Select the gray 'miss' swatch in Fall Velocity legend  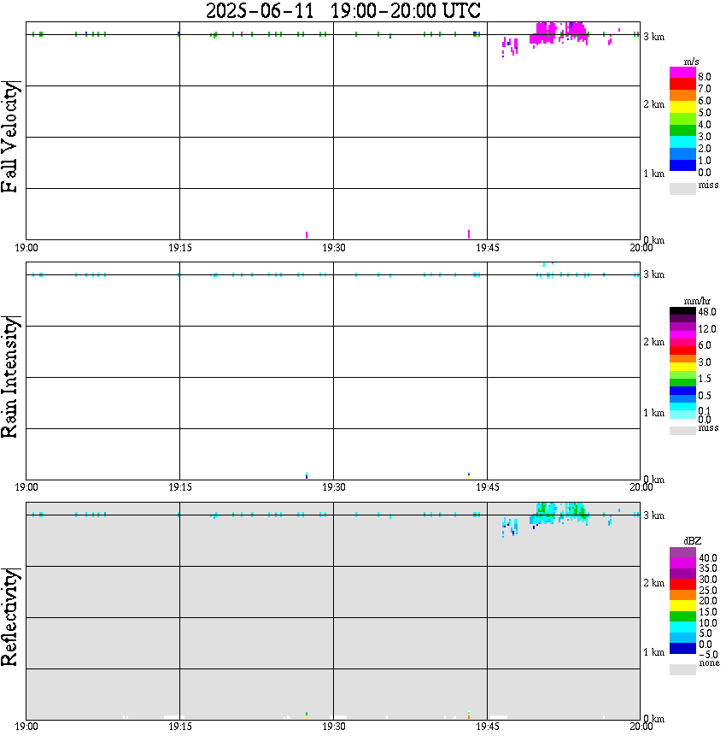tap(682, 188)
